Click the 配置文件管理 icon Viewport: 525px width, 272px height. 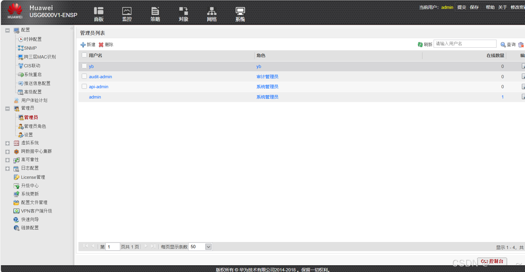(x=16, y=203)
